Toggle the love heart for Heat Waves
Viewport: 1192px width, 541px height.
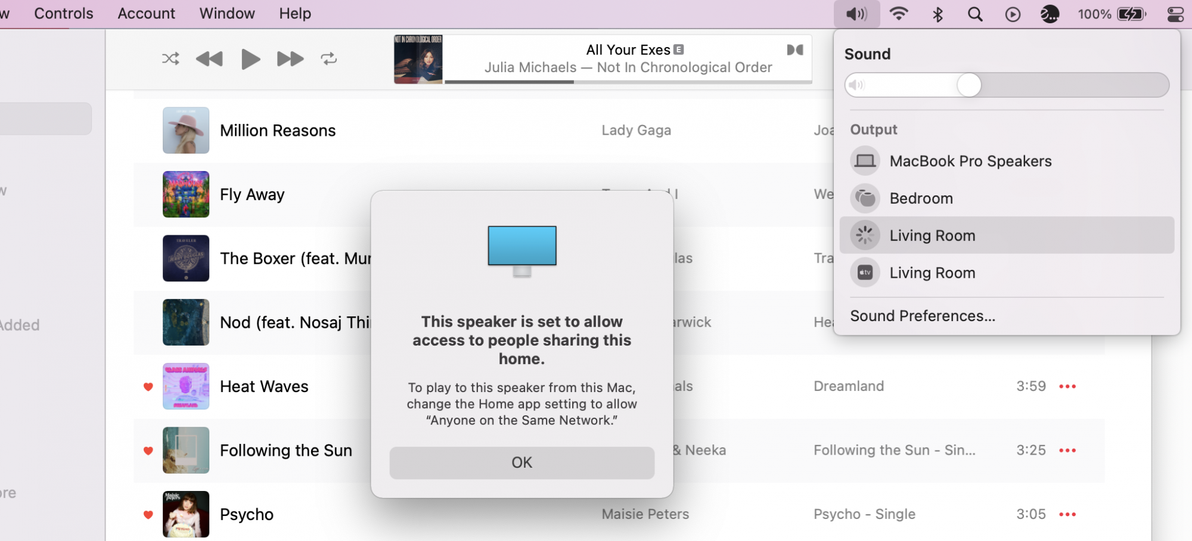[148, 387]
